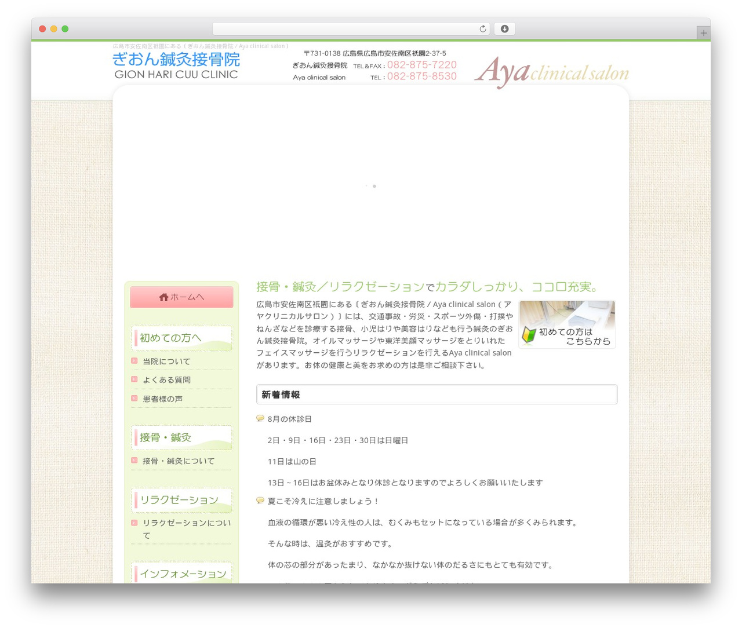
Task: Open the Aya clinical salon logo
Action: tap(551, 72)
